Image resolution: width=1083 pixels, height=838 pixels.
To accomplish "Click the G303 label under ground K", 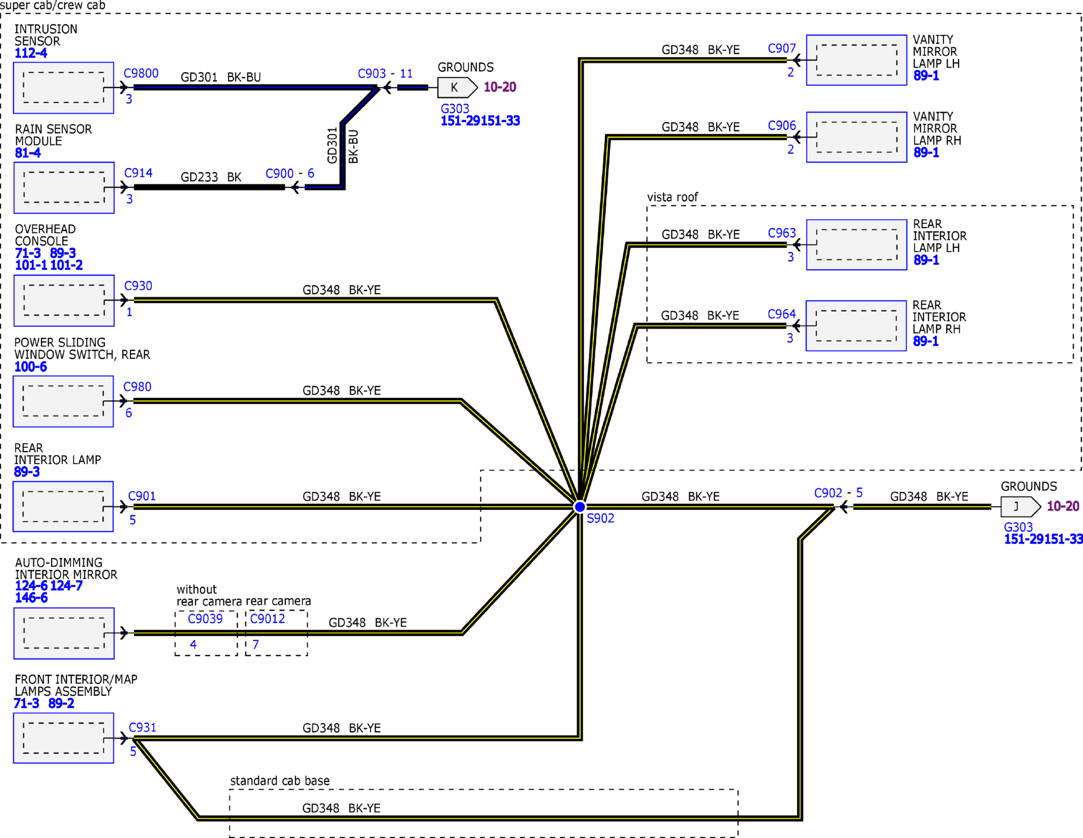I will click(x=455, y=109).
